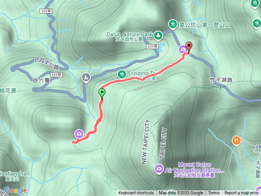Select the gray picnic-area marker on the road
The height and width of the screenshot is (196, 261).
pyautogui.click(x=86, y=78)
